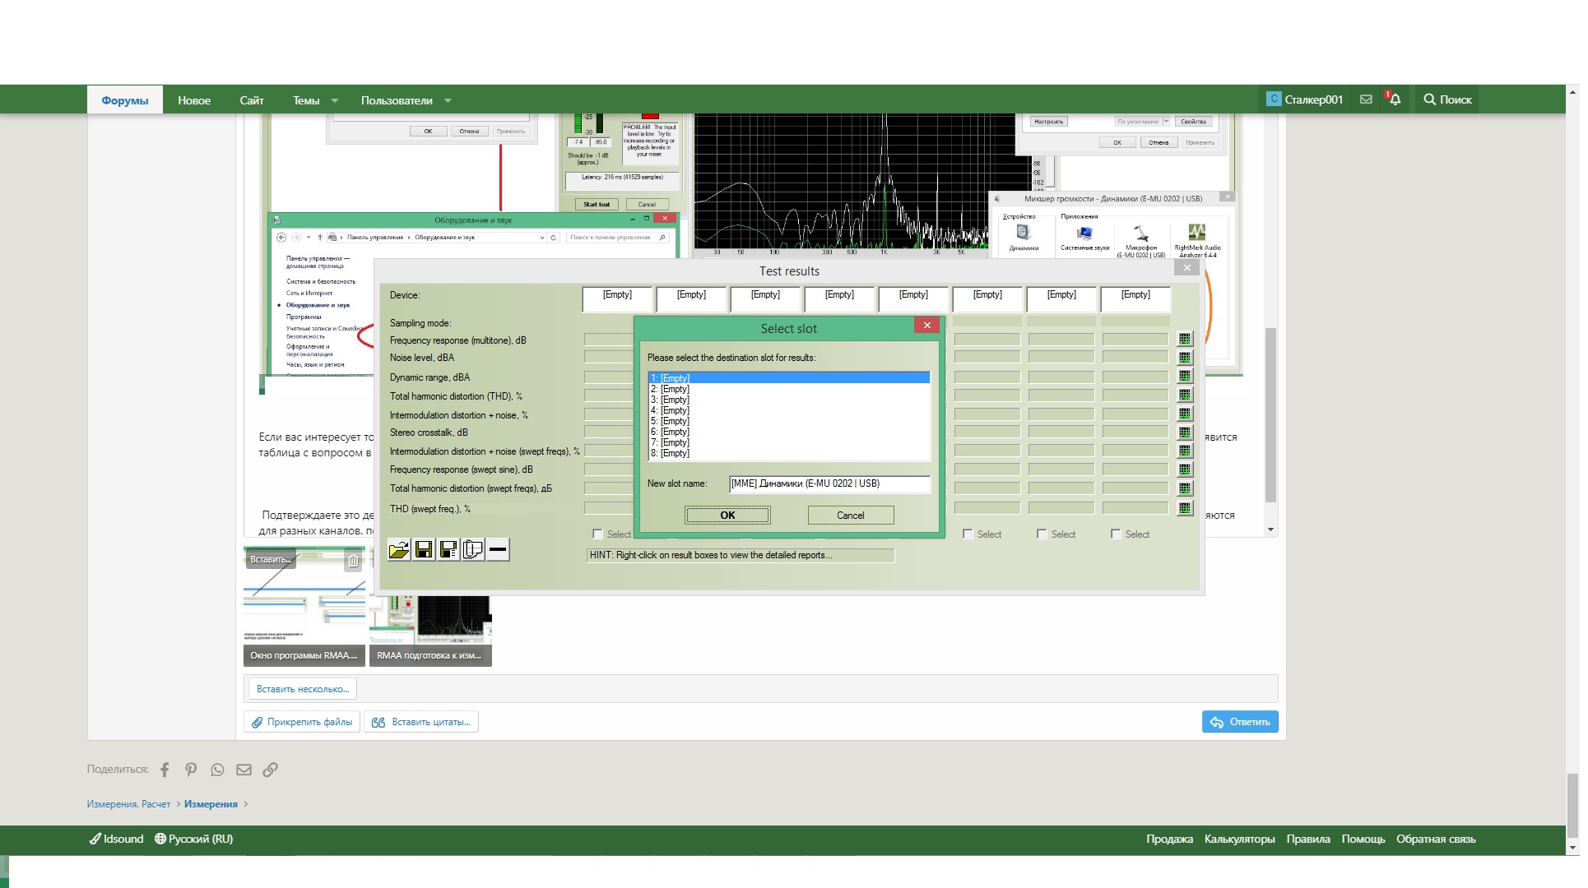1588x888 pixels.
Task: Delete the first attachment using the trash icon
Action: tap(353, 561)
